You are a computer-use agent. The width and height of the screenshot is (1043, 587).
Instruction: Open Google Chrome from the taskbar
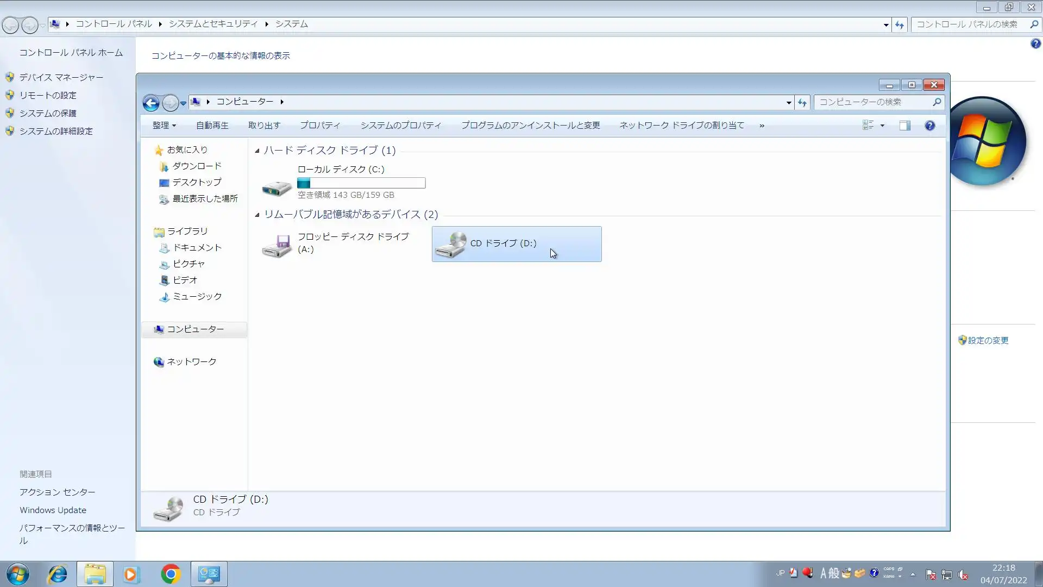tap(171, 574)
